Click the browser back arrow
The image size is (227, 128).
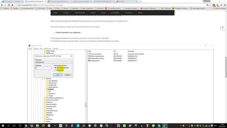coord(2,5)
